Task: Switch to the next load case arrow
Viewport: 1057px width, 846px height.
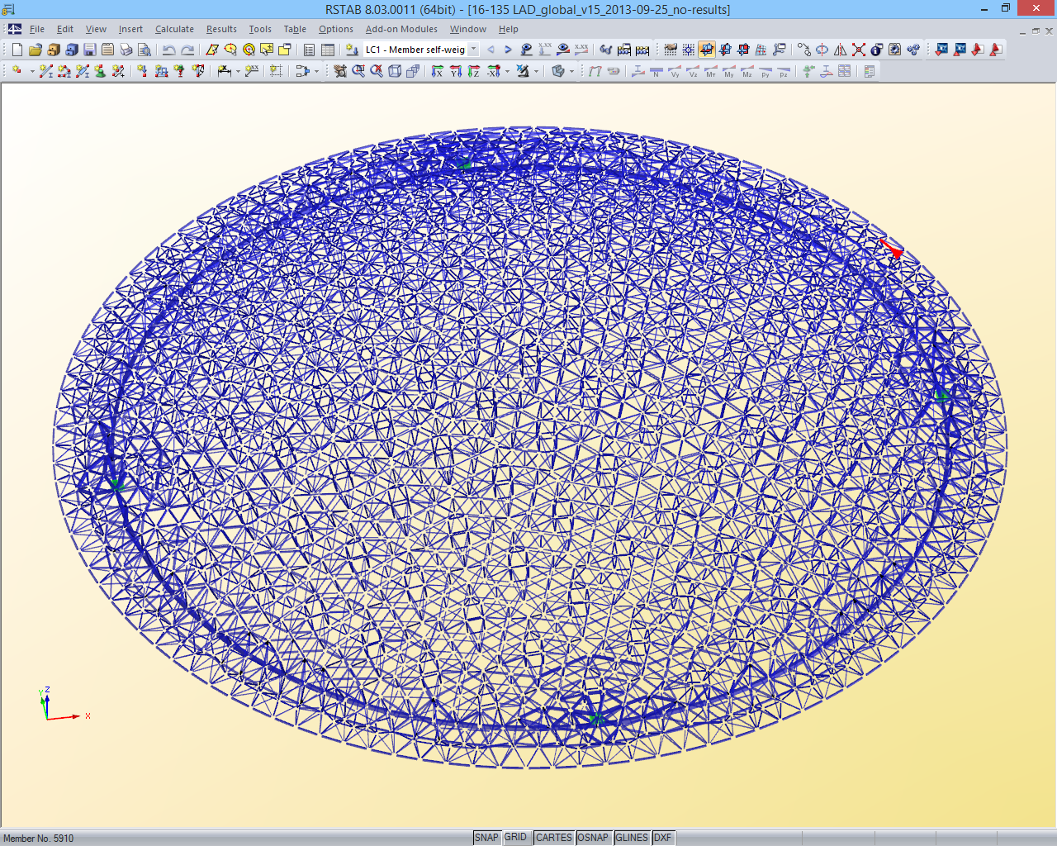Action: 507,50
